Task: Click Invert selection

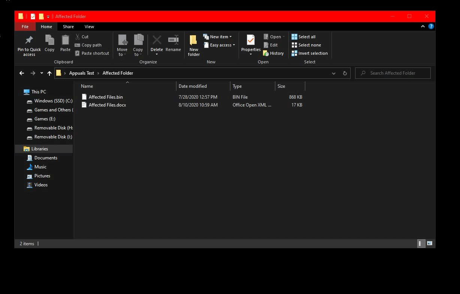Action: click(309, 53)
